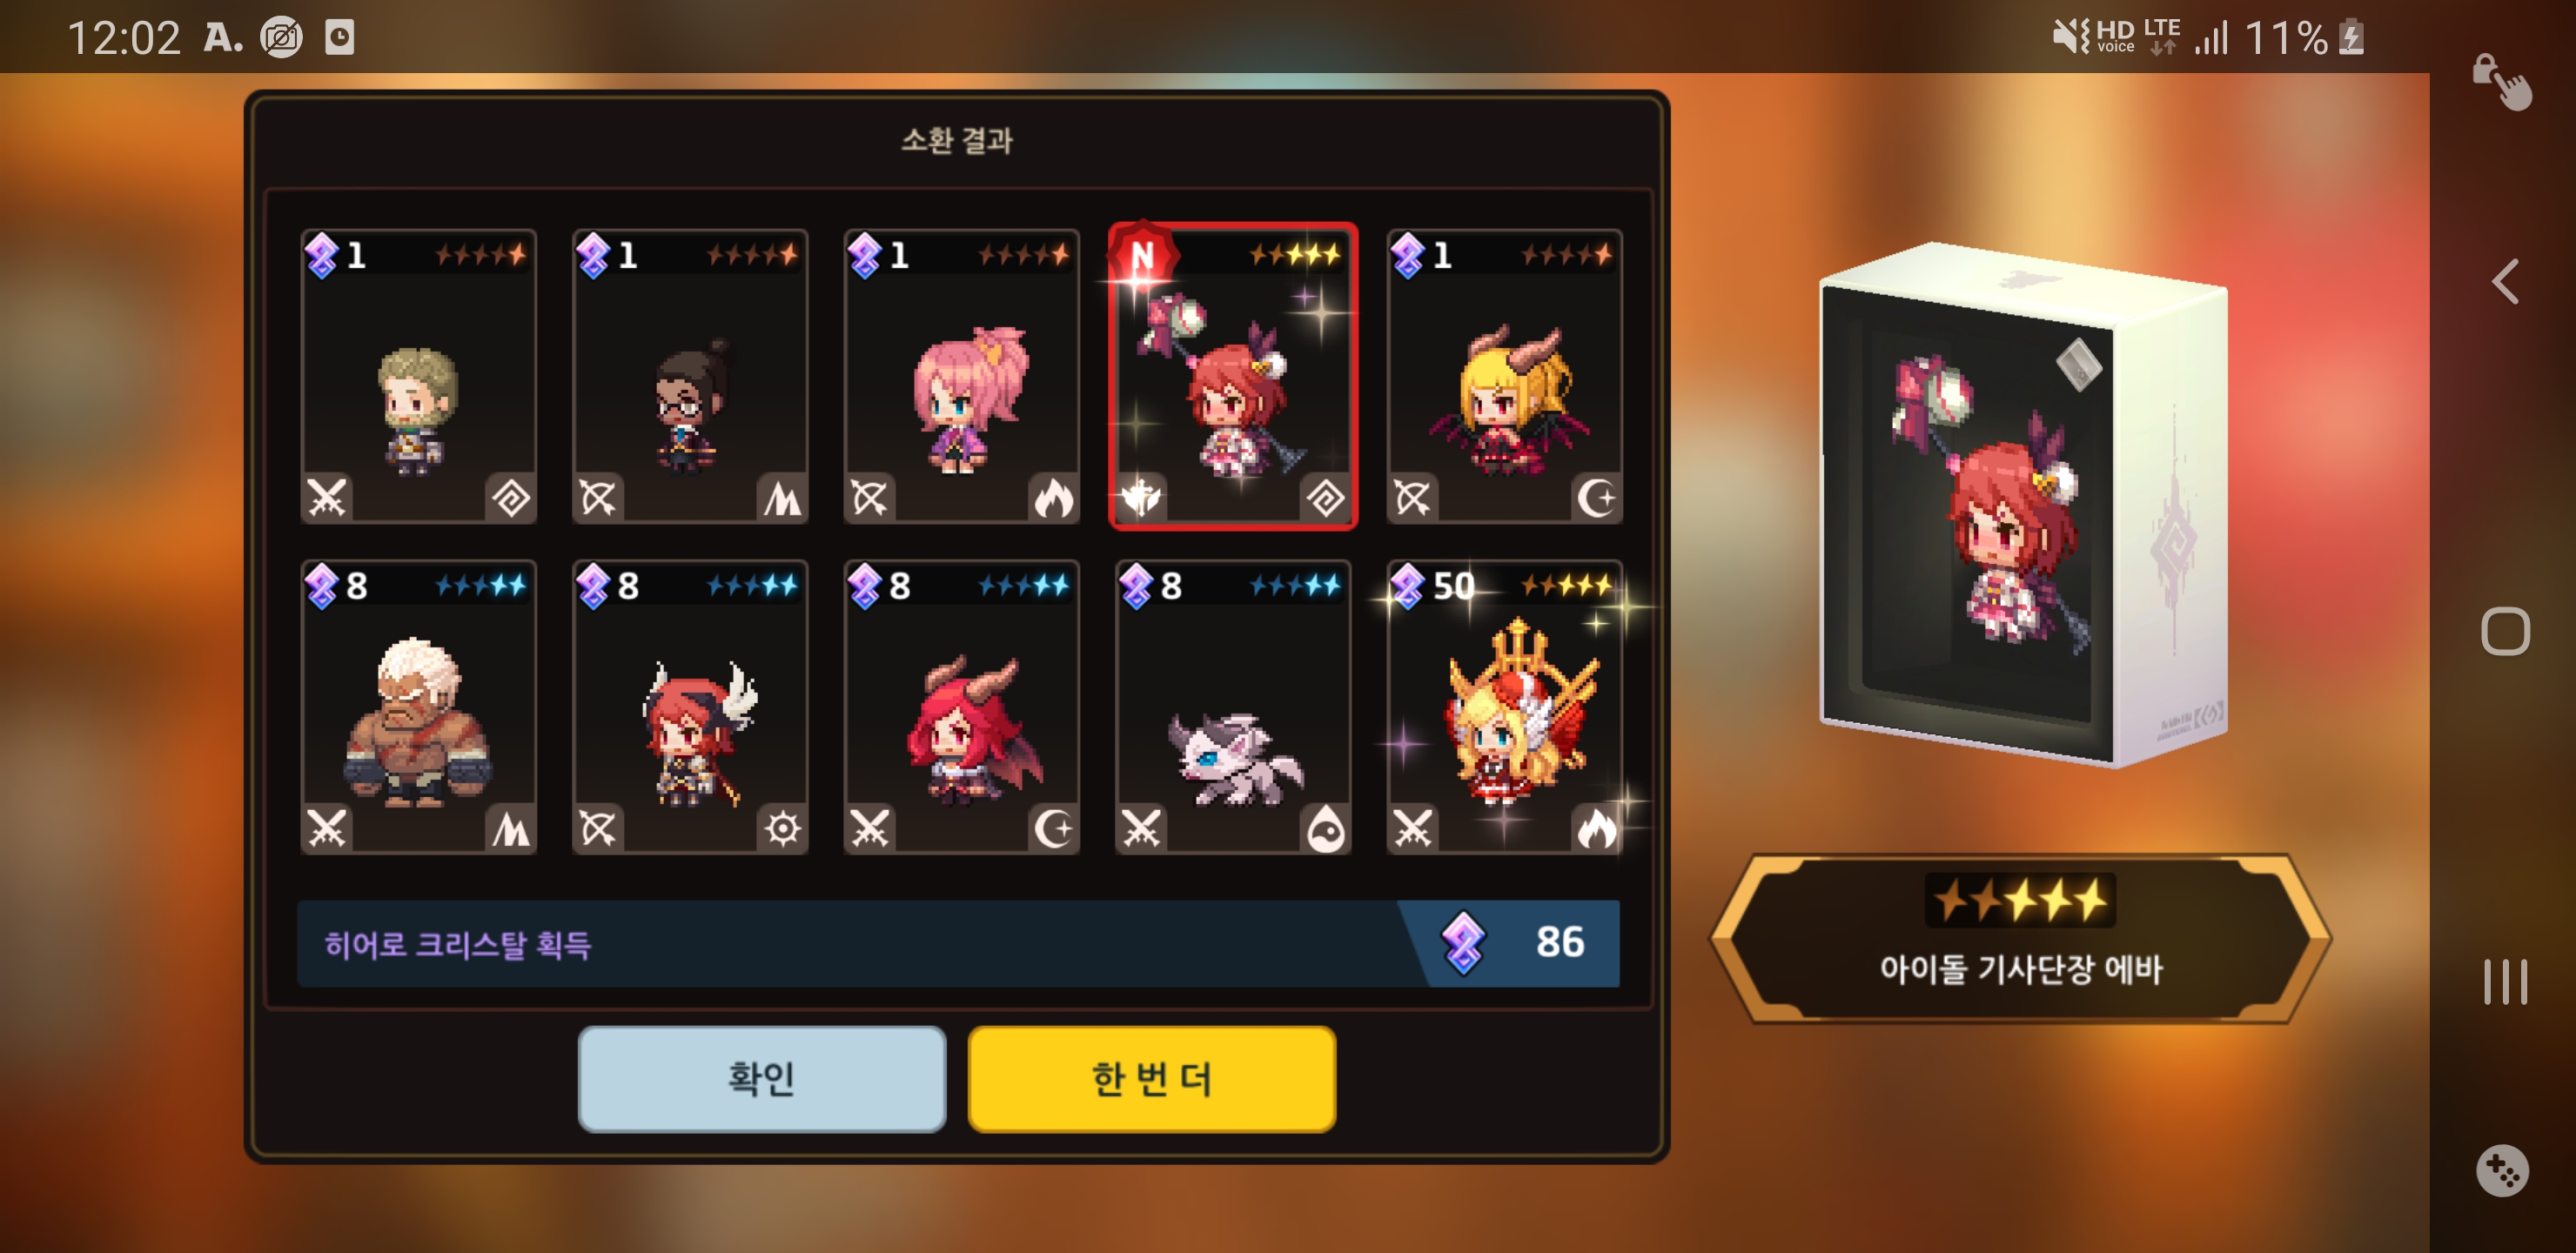The image size is (2576, 1253).
Task: Tap the water drop element icon on wolf card
Action: (x=1325, y=828)
